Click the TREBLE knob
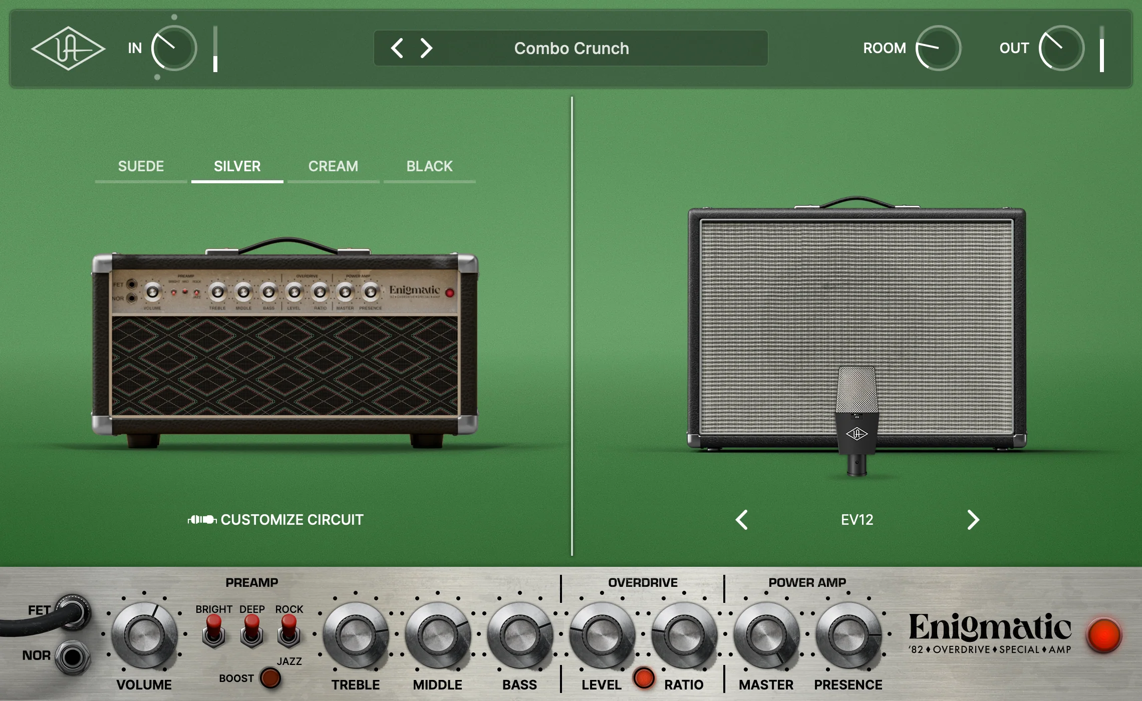This screenshot has height=701, width=1142. tap(356, 635)
